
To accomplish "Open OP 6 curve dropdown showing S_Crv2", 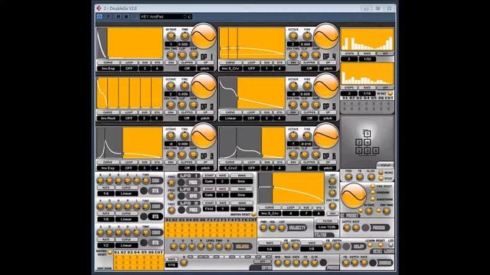I will point(231,168).
